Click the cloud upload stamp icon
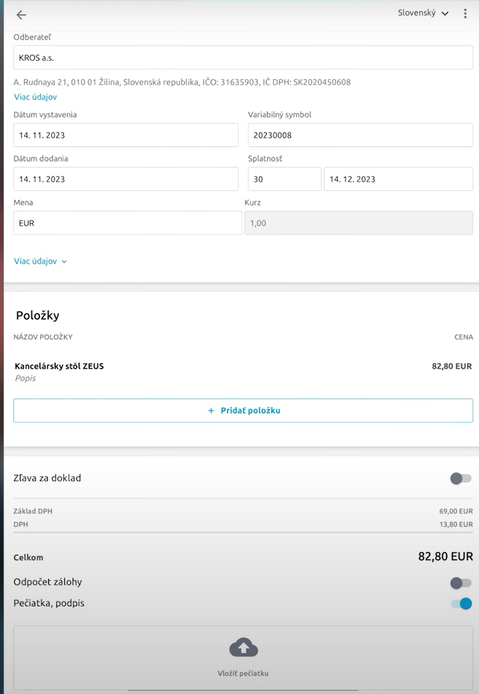The width and height of the screenshot is (479, 694). [x=244, y=647]
